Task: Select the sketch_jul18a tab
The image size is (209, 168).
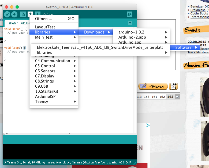Action: [17, 23]
